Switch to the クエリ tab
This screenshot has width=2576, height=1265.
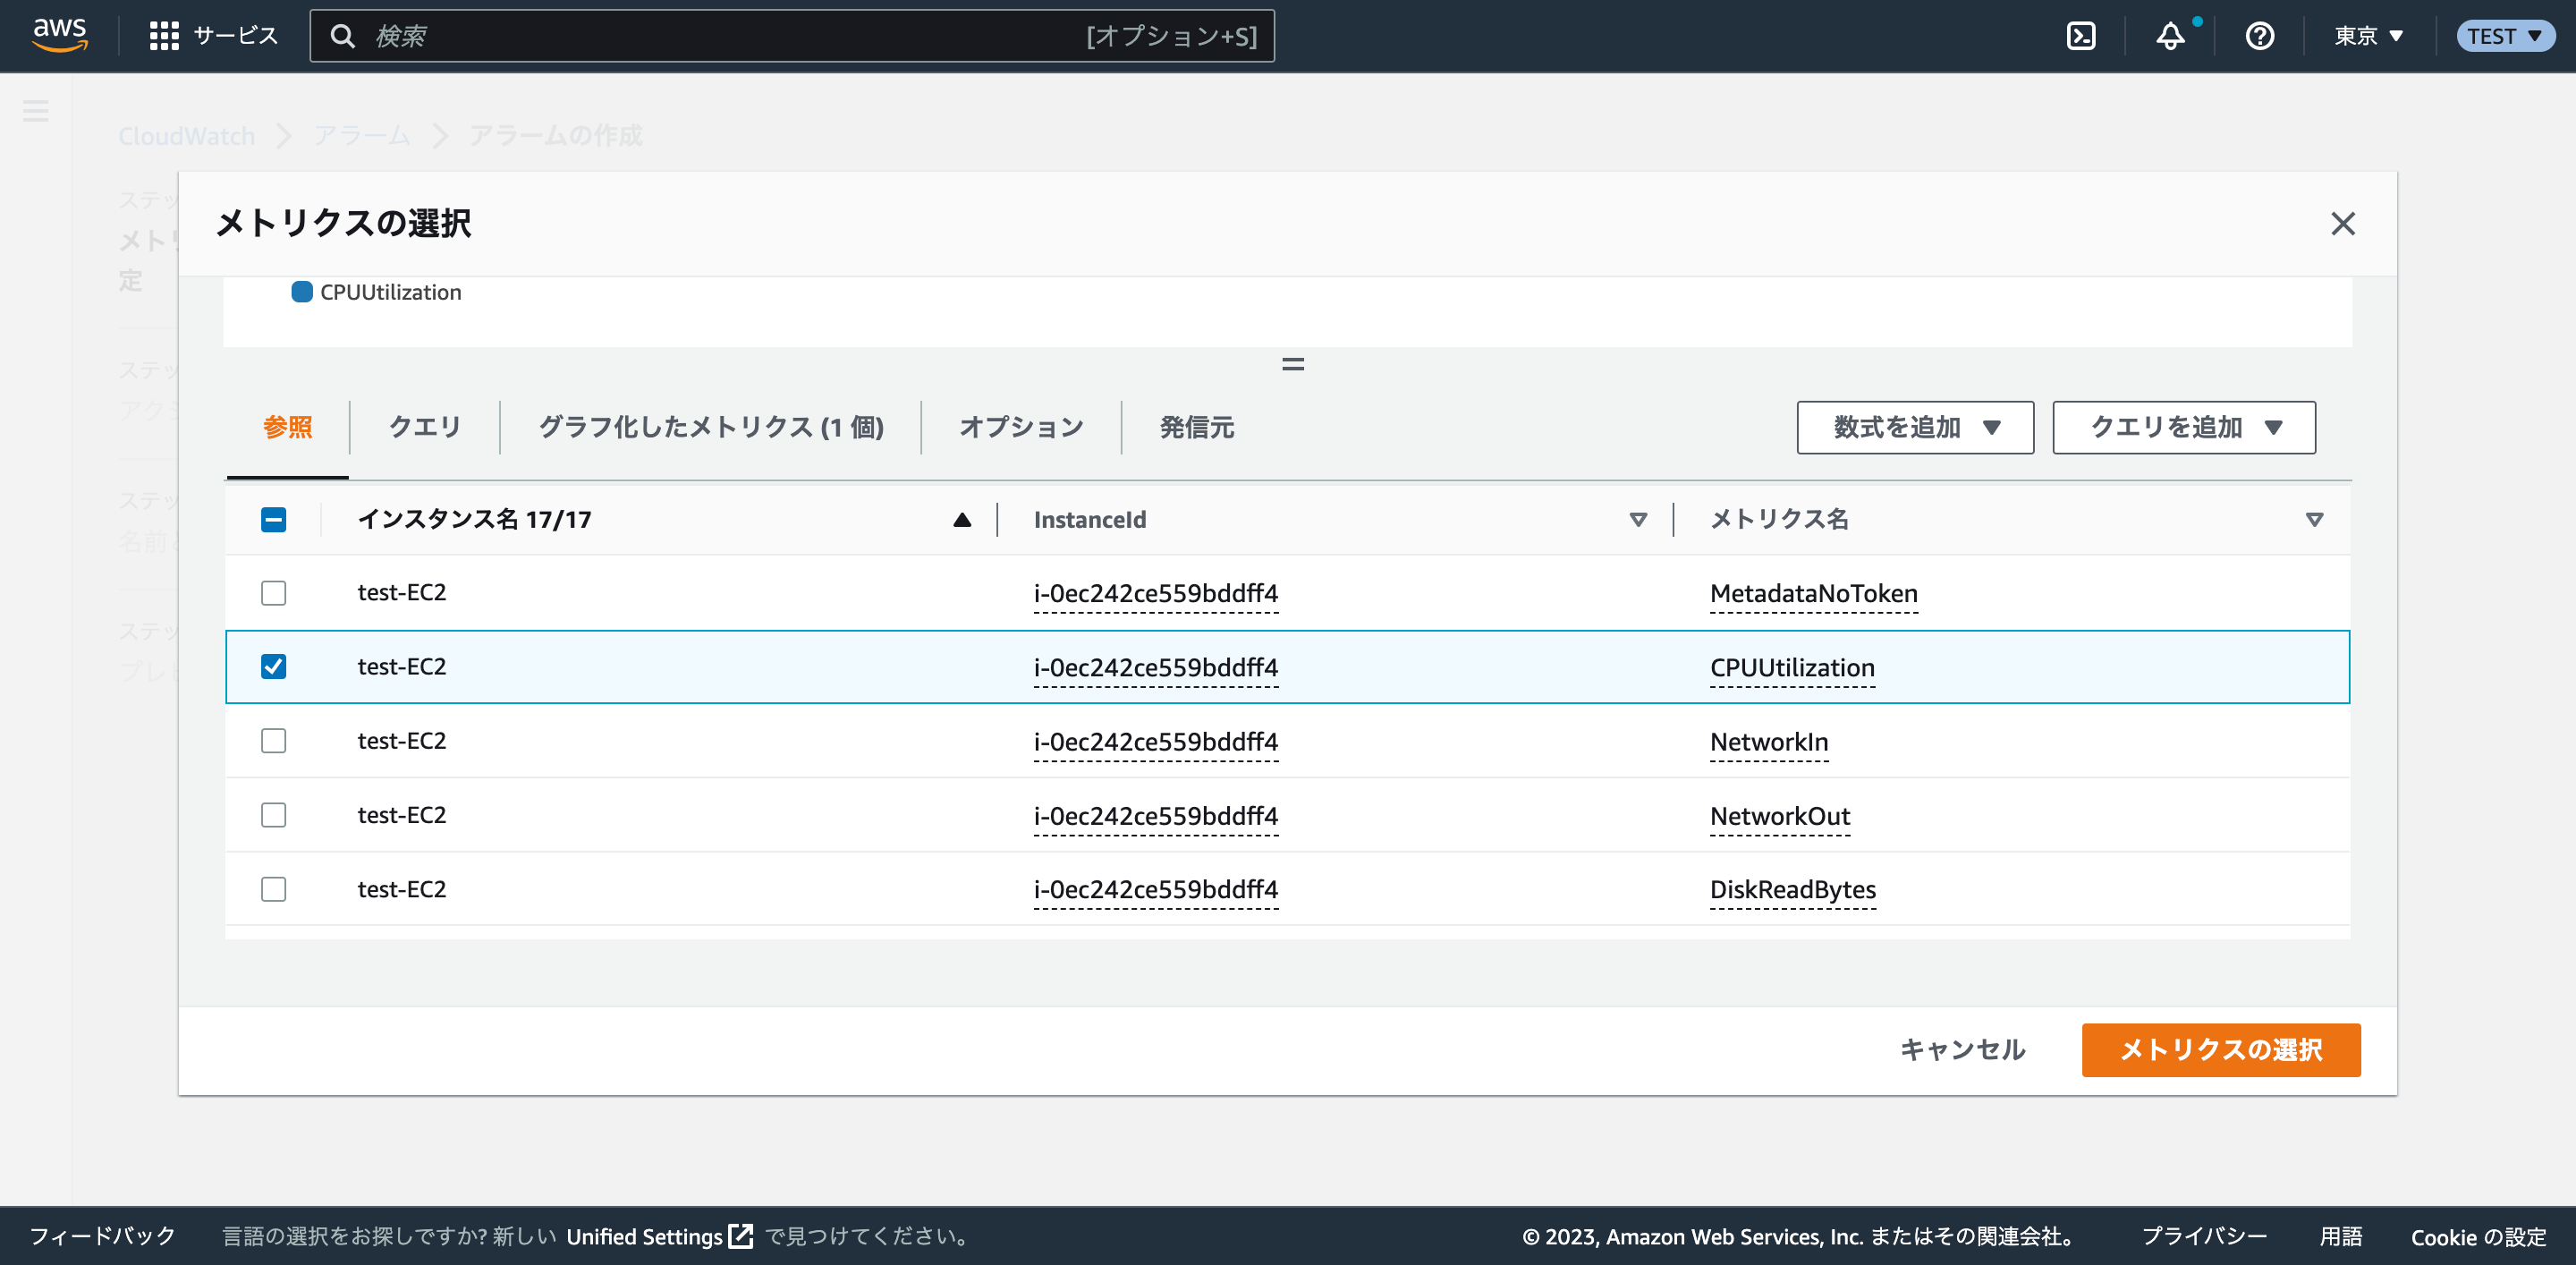(x=424, y=427)
